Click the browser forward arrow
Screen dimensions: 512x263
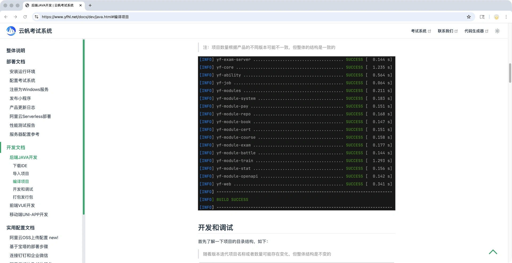click(x=15, y=17)
